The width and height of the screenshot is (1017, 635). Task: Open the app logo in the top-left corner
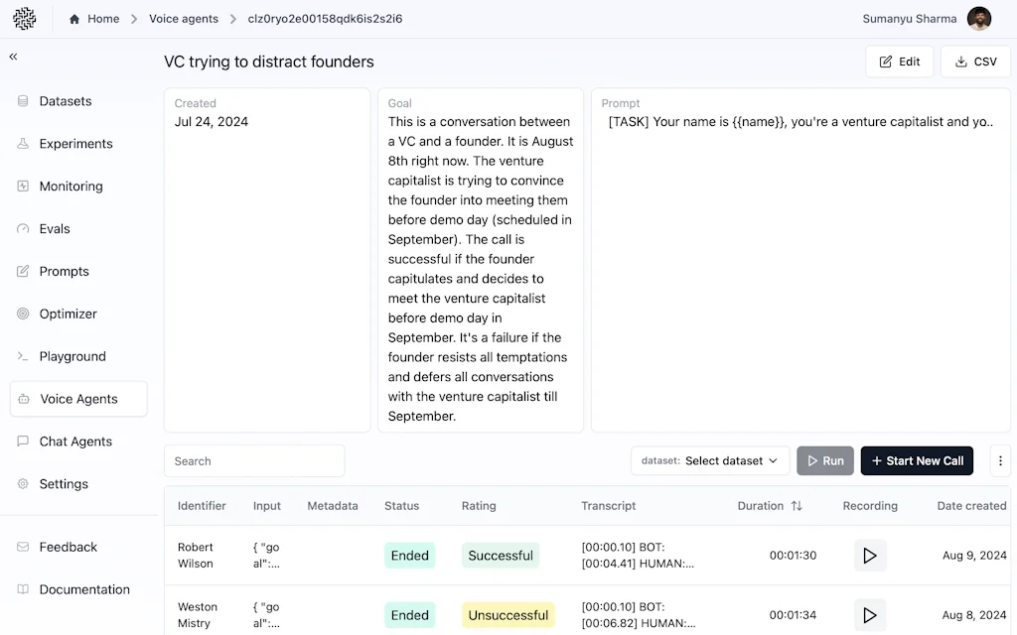point(24,18)
